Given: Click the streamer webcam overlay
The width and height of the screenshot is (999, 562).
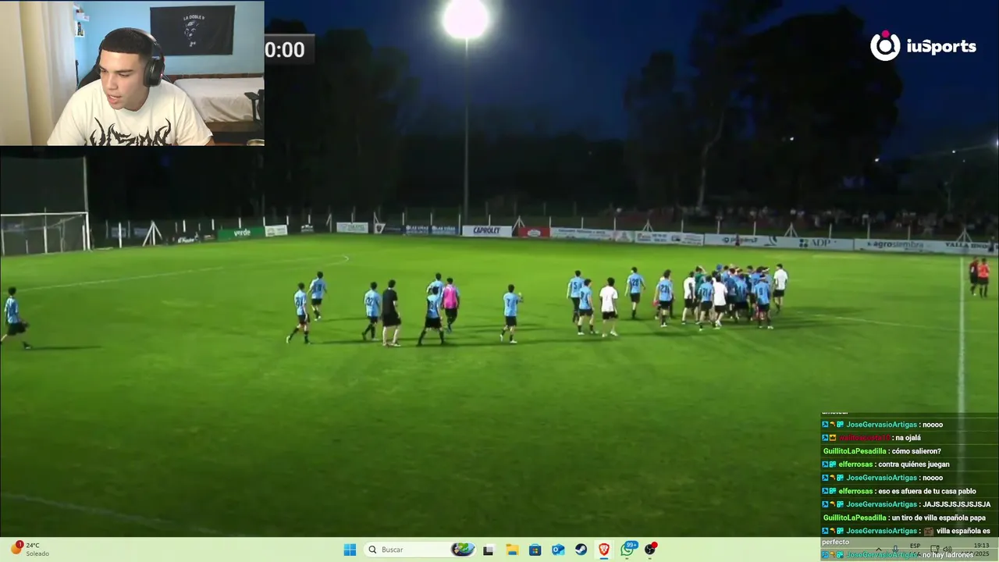Looking at the screenshot, I should 132,73.
